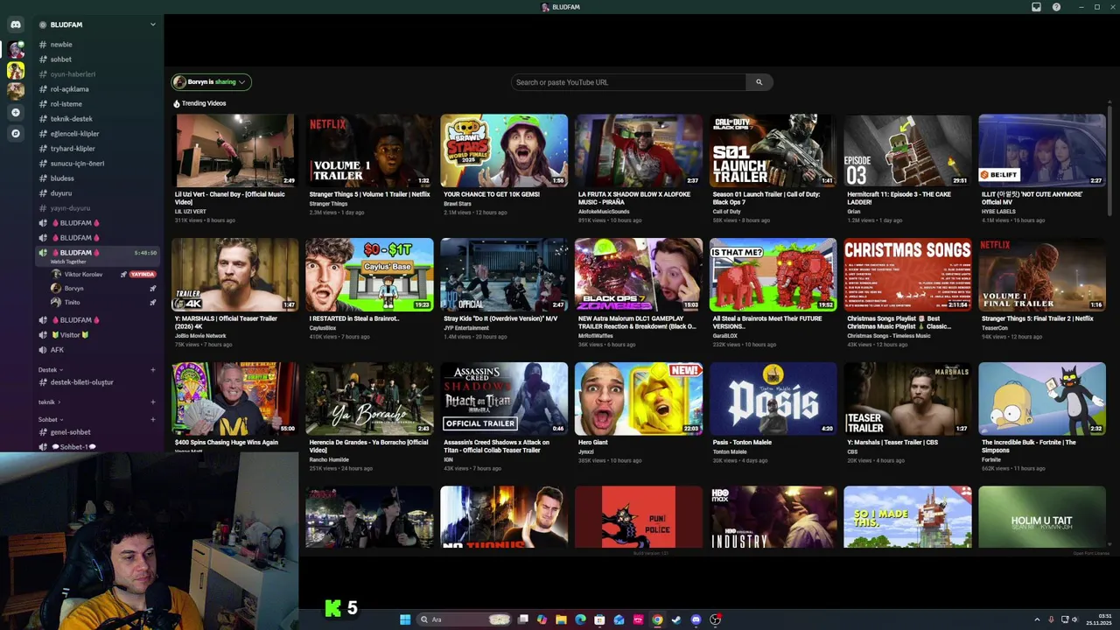The width and height of the screenshot is (1120, 630).
Task: Open Microsoft Store from the taskbar
Action: coord(599,619)
